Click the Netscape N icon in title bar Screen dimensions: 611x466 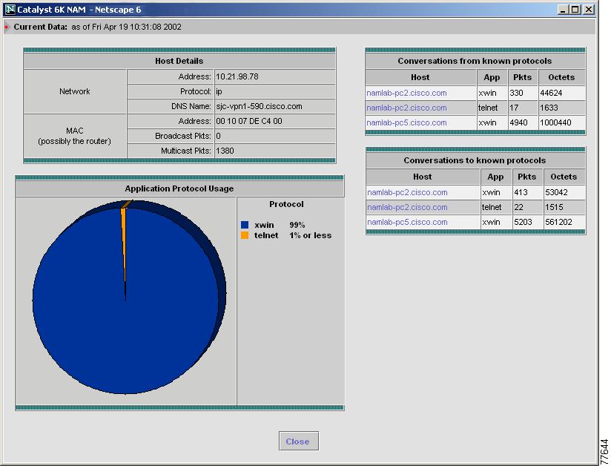tap(10, 10)
